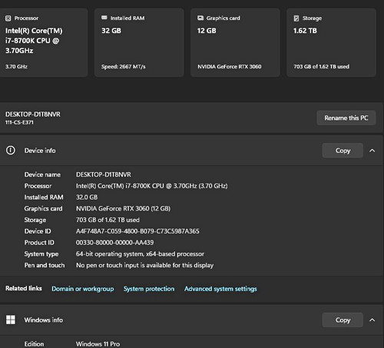Click the Windows logo icon beside Windows info

point(11,320)
